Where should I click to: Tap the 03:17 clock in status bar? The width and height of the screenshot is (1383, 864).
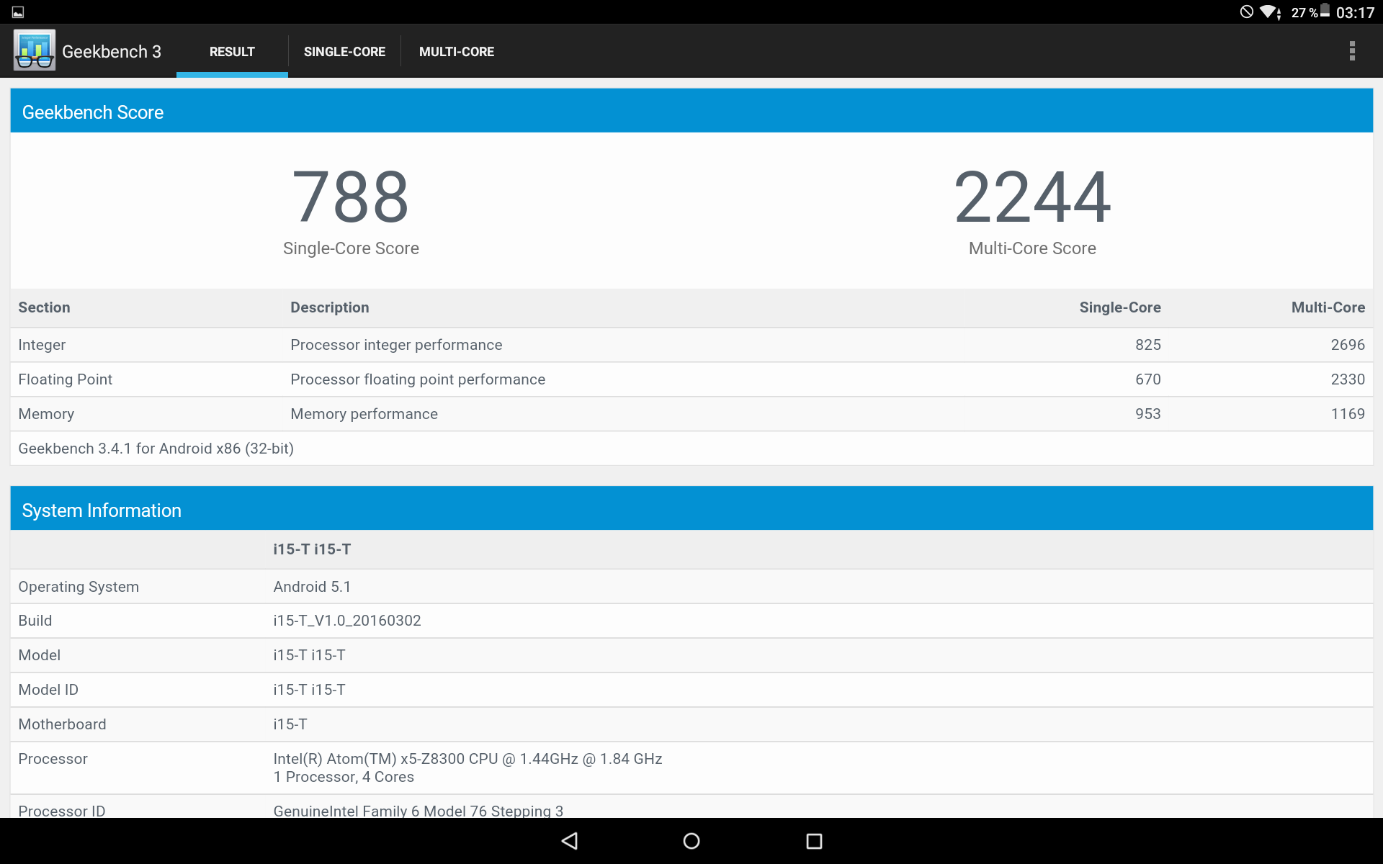(x=1355, y=13)
